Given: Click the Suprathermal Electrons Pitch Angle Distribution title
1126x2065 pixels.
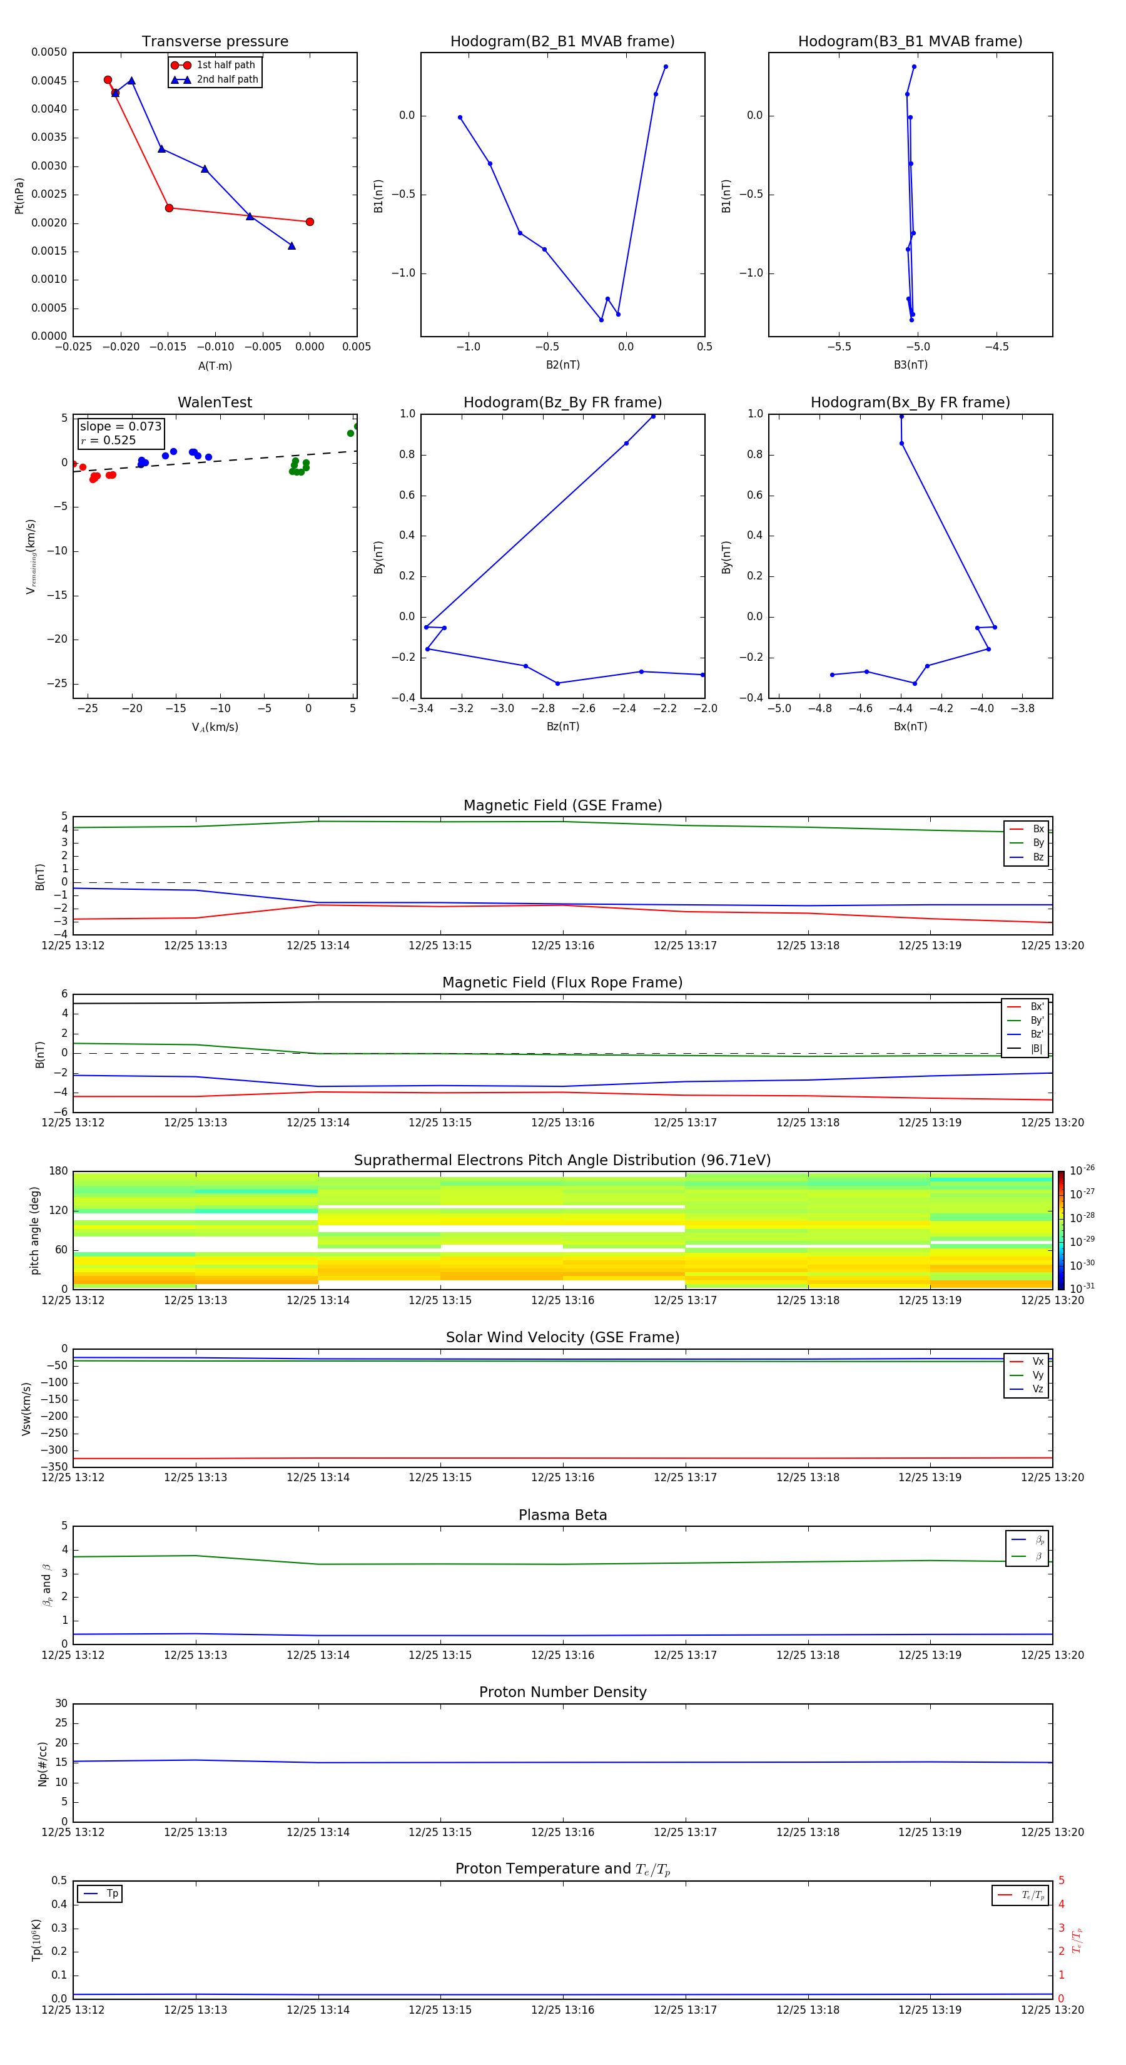Looking at the screenshot, I should pos(562,1160).
